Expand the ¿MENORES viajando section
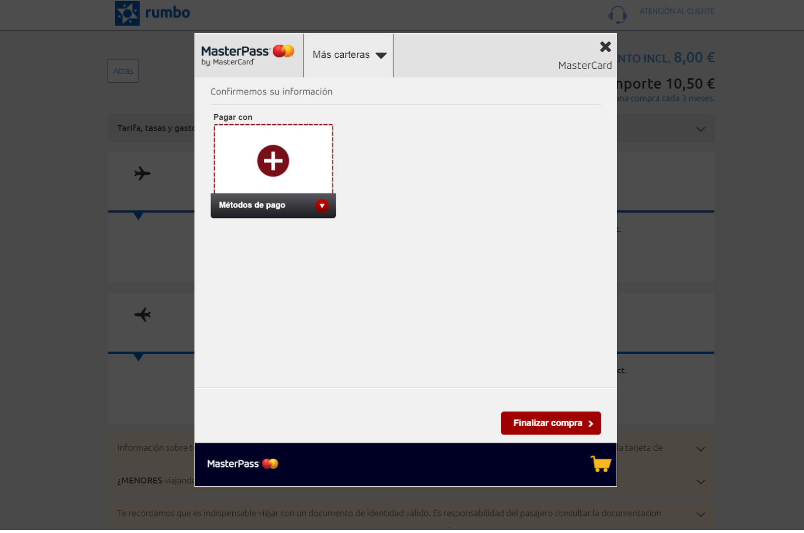Image resolution: width=804 pixels, height=533 pixels. coord(701,481)
